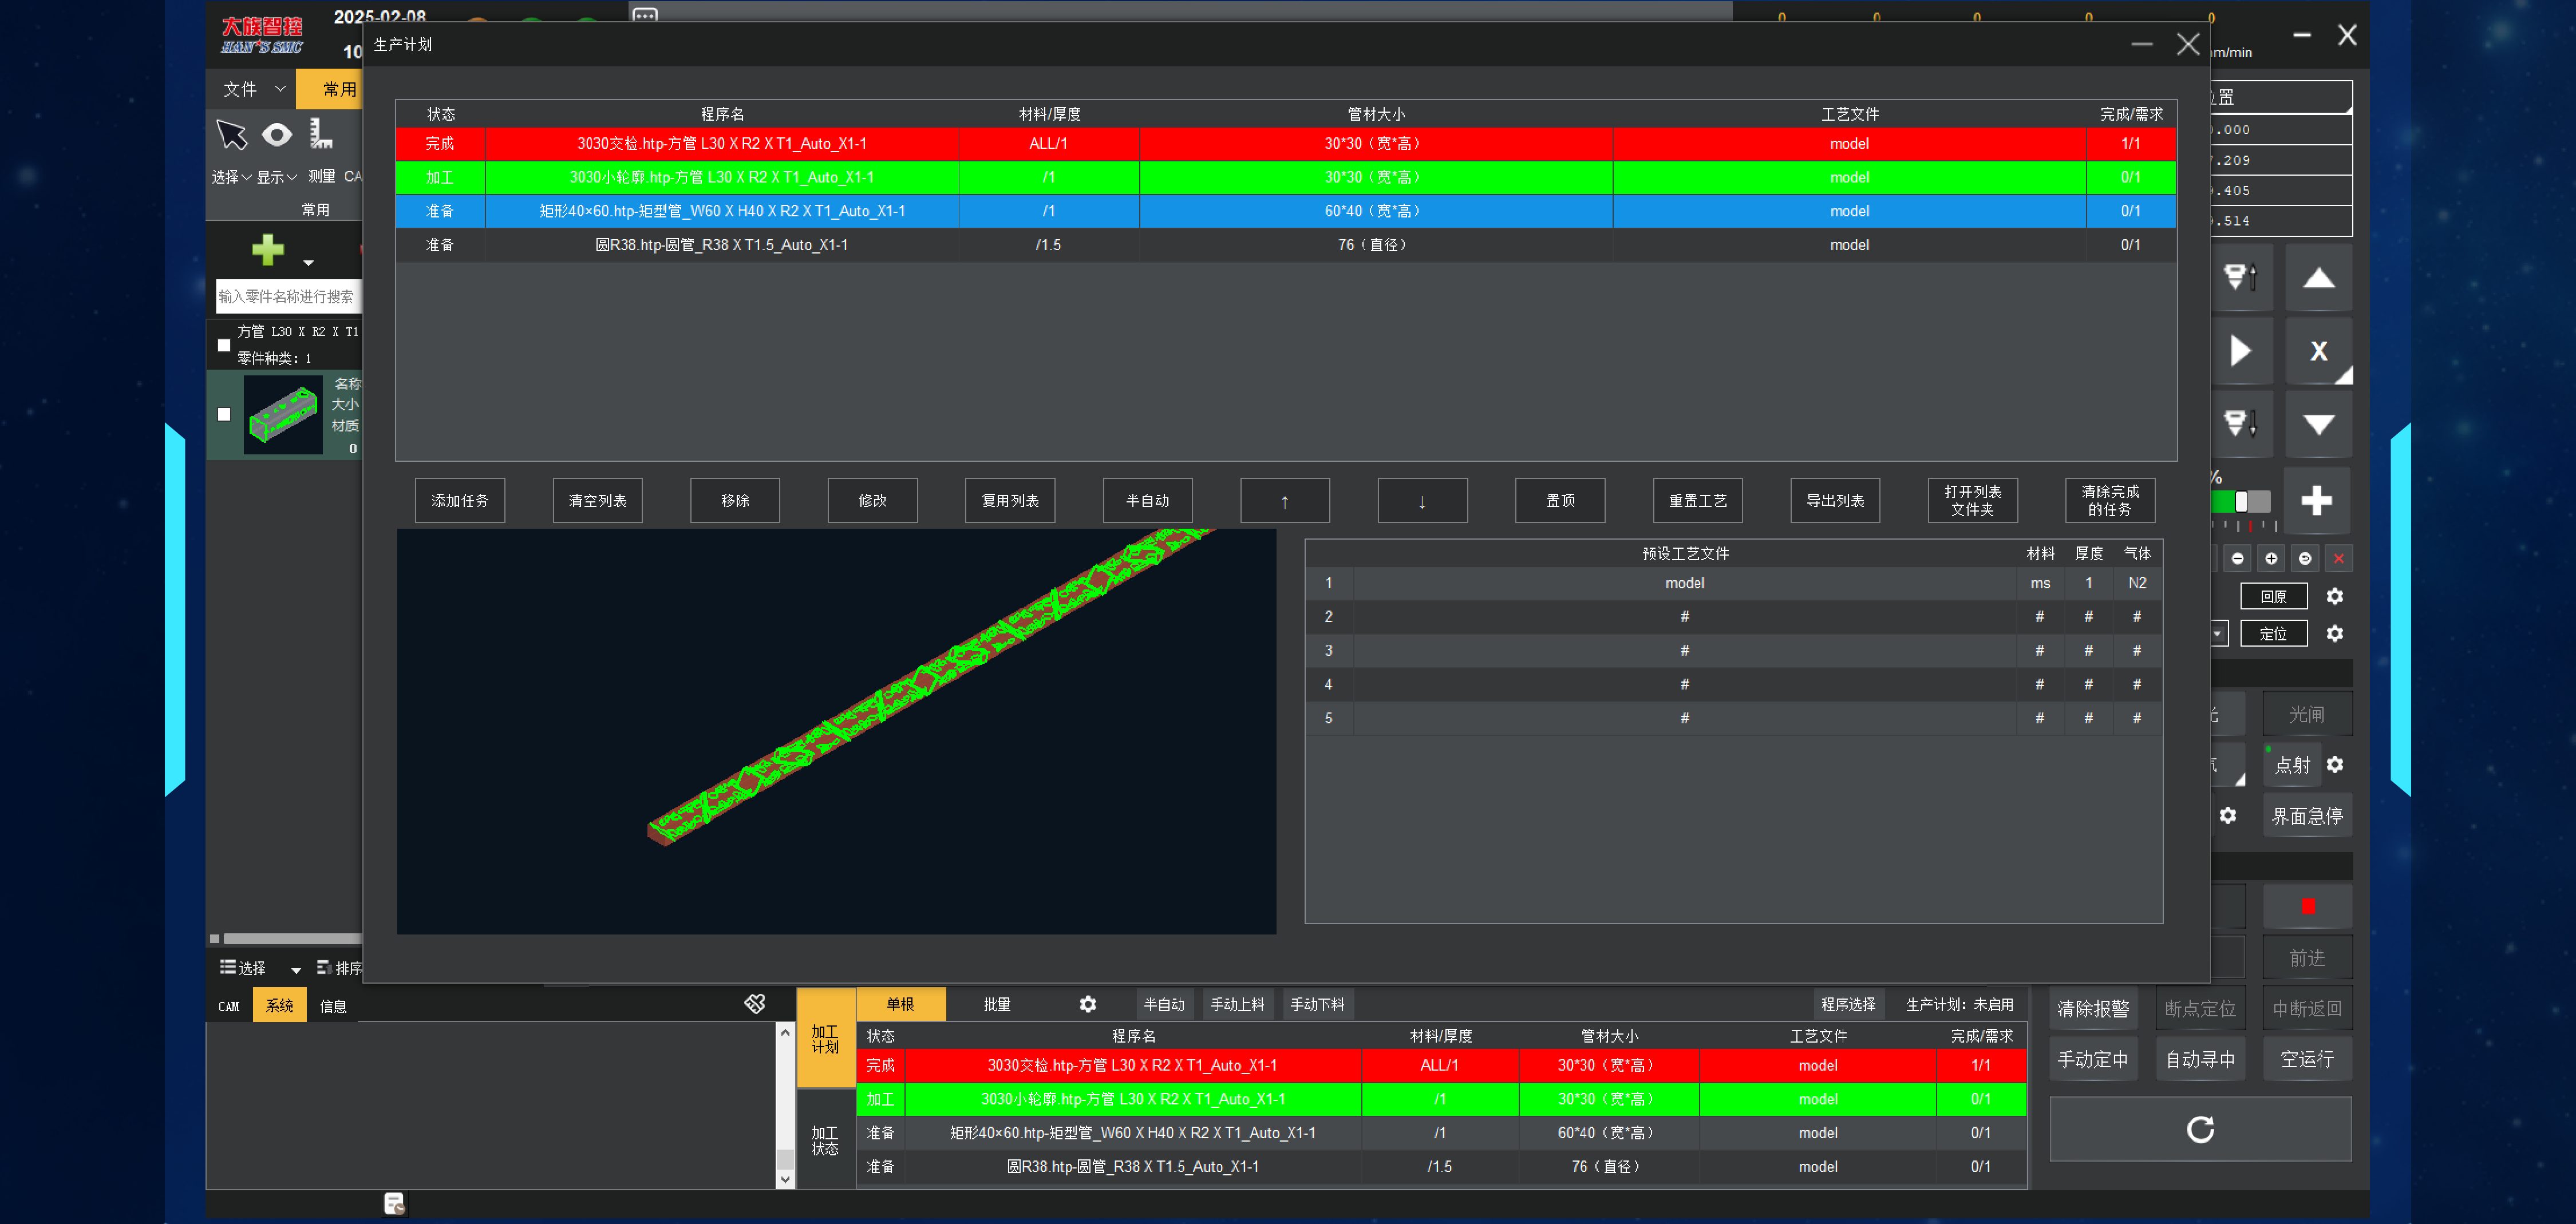Viewport: 2576px width, 1224px height.
Task: Open the 信息 tab
Action: 333,1006
